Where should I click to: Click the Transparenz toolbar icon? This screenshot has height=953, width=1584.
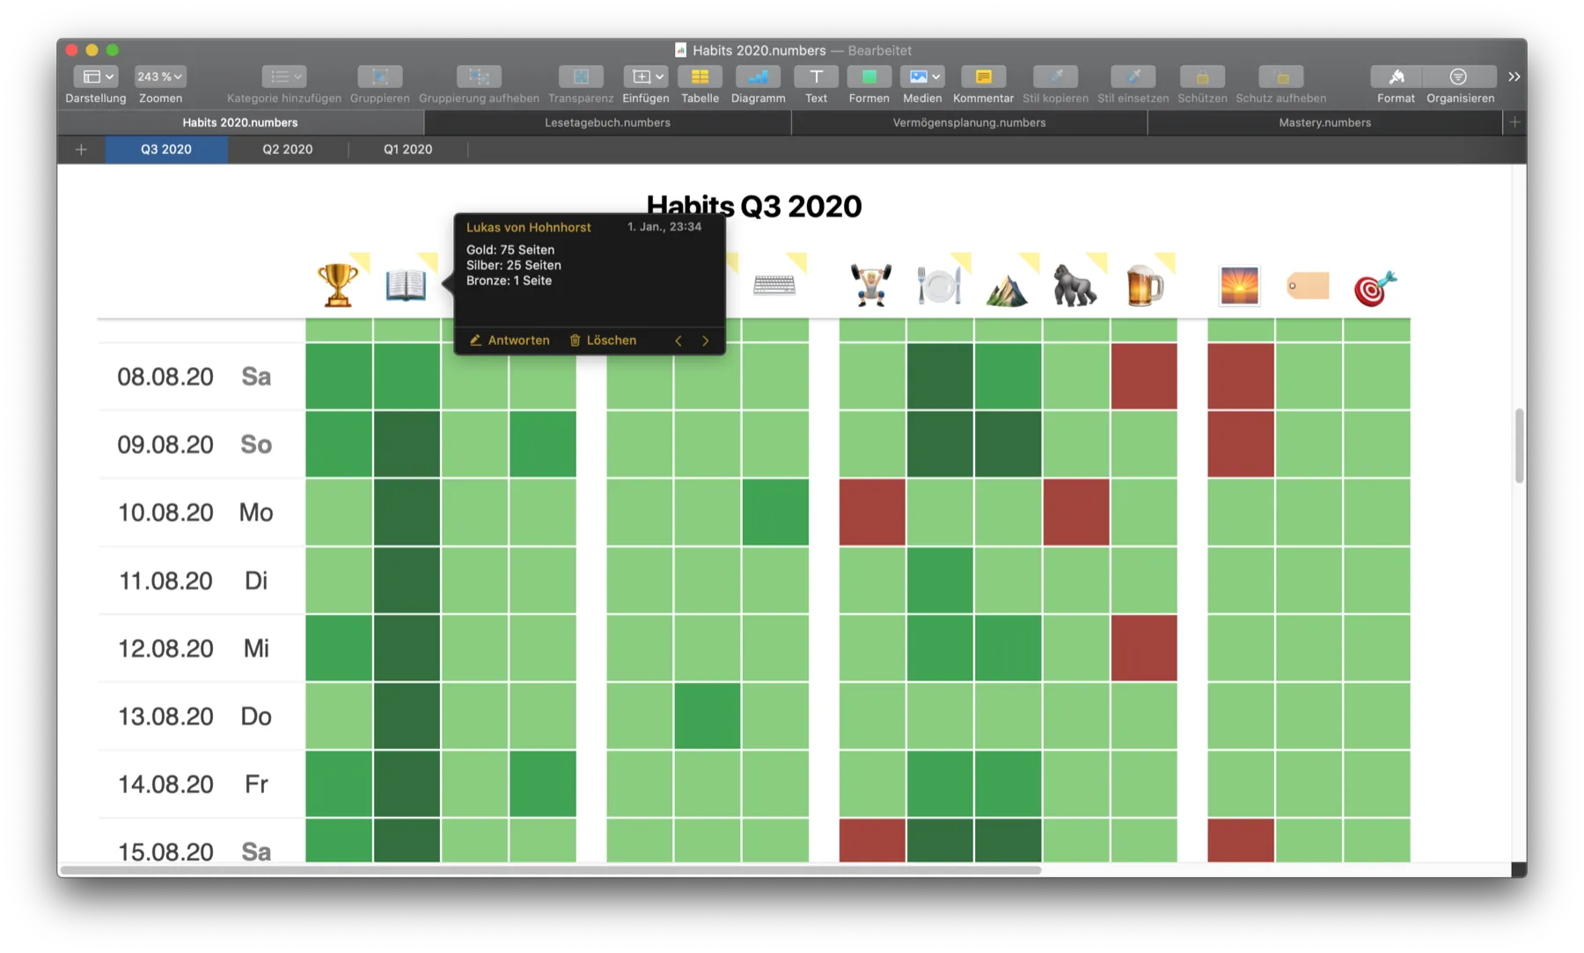pos(581,77)
